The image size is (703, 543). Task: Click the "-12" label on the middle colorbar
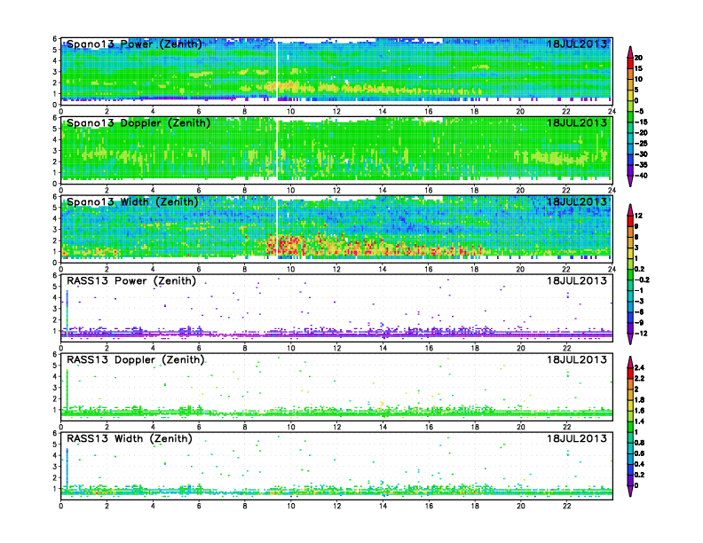[641, 334]
